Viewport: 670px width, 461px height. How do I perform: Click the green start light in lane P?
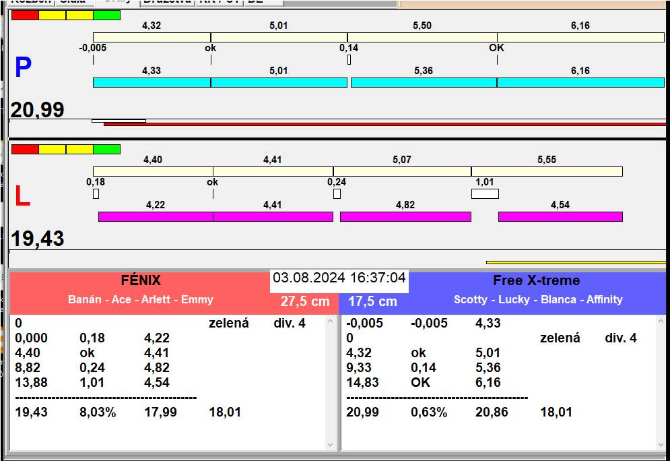[x=106, y=15]
